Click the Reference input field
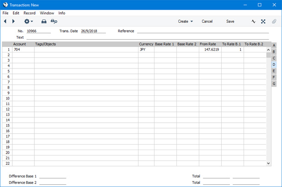 pos(203,31)
